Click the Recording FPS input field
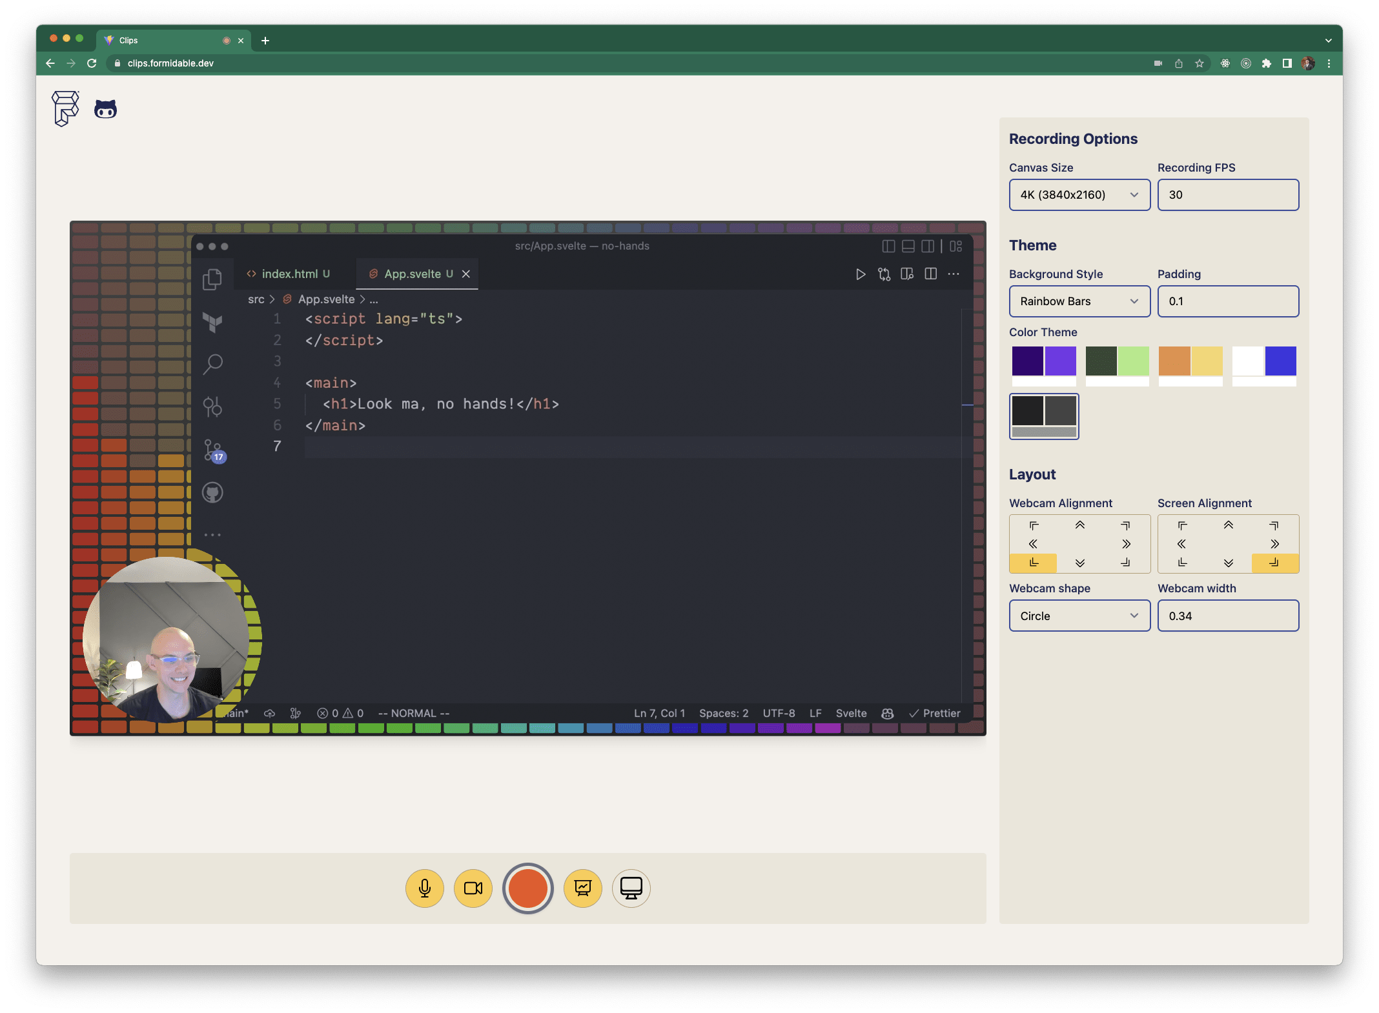 click(1228, 195)
